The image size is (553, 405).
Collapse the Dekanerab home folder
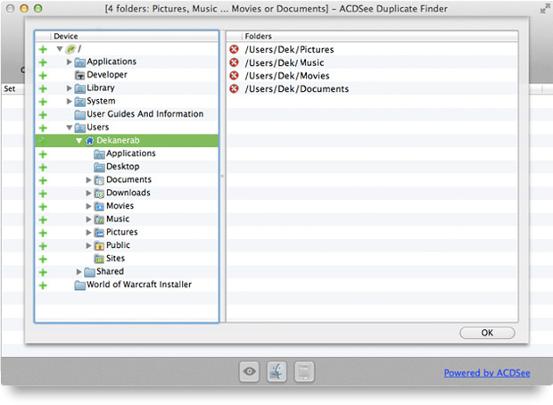coord(79,140)
